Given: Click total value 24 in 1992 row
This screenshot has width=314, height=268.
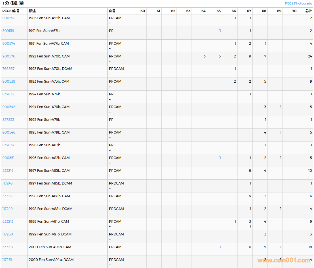Looking at the screenshot, I should 310,56.
